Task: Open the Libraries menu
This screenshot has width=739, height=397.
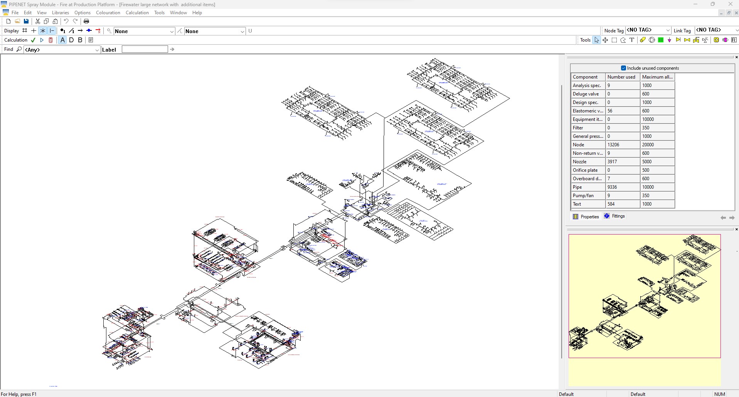Action: [x=61, y=13]
